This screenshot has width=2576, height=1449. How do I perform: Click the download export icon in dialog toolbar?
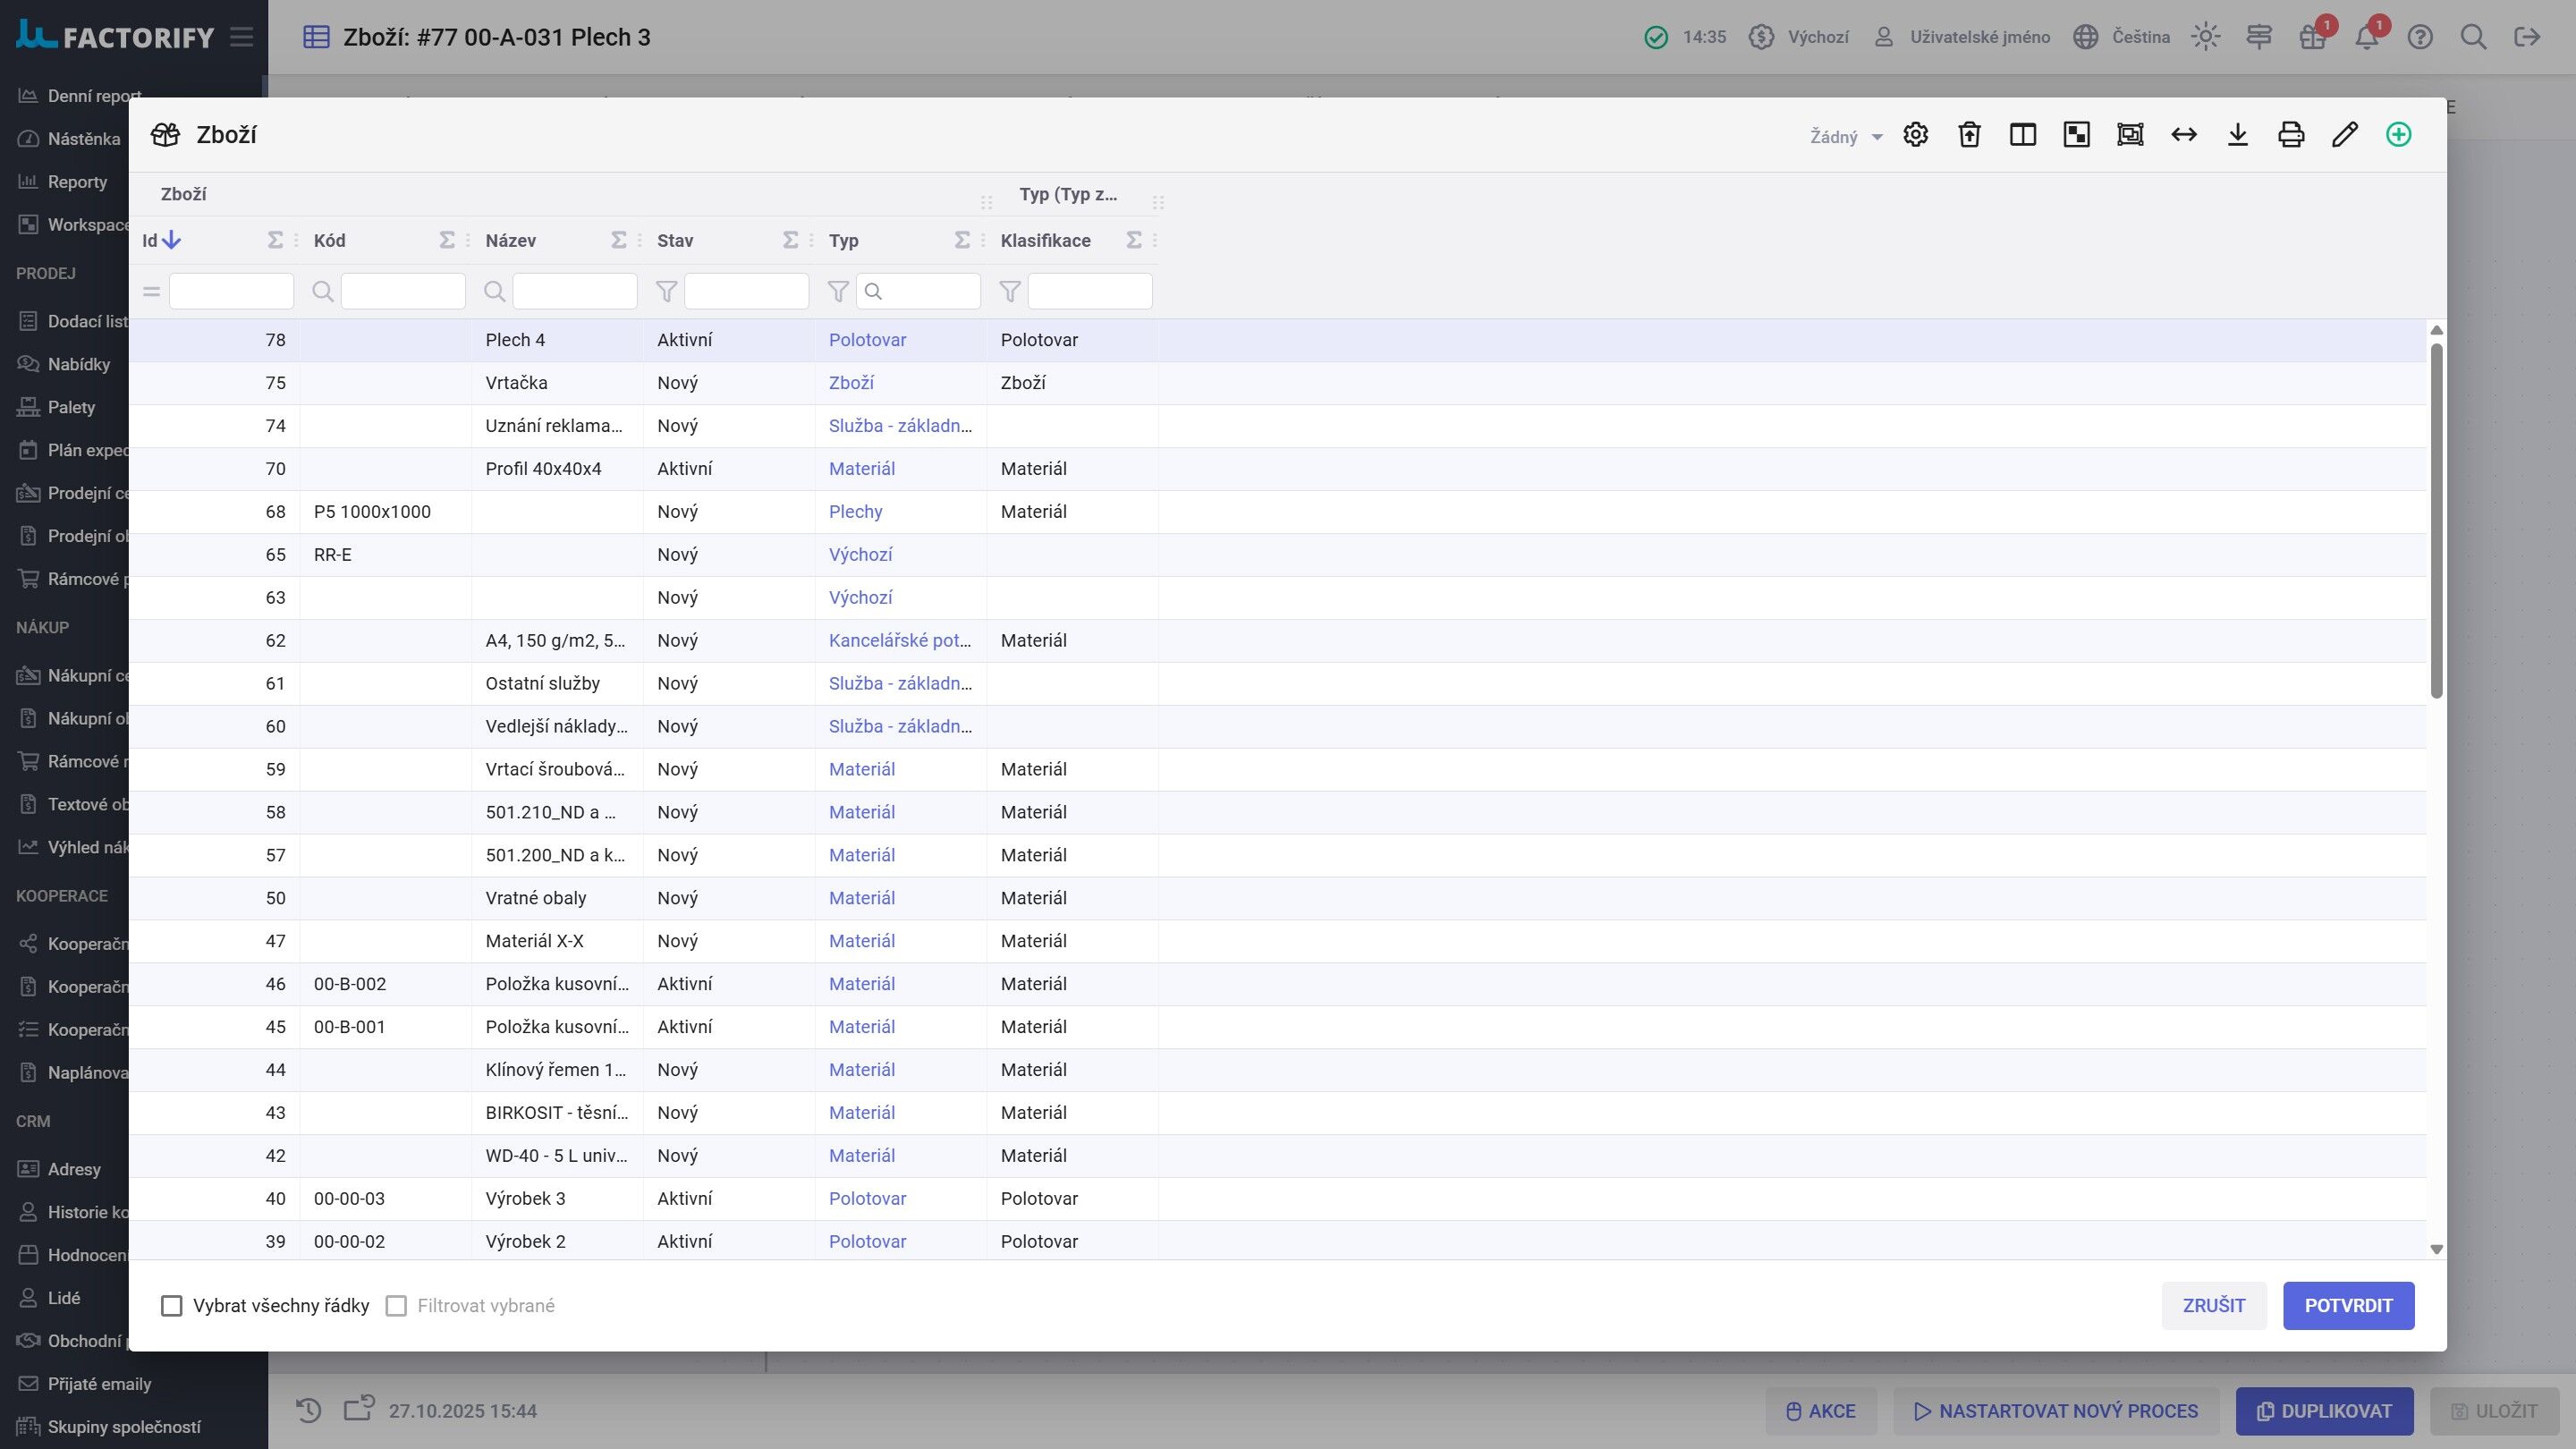2237,135
